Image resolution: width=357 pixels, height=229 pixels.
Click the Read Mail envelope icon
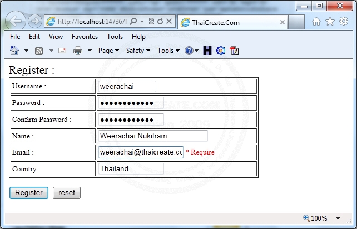click(62, 51)
